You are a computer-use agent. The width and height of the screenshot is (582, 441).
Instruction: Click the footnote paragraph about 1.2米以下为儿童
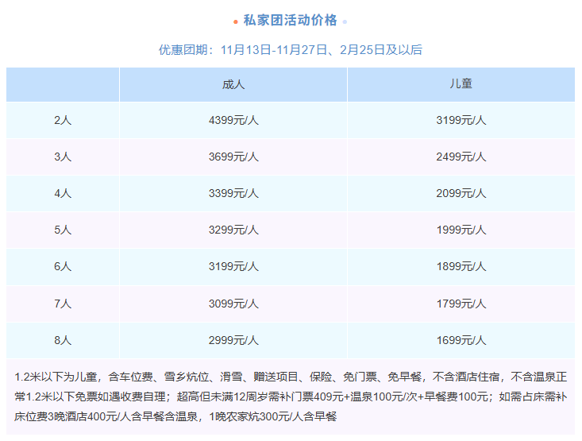click(291, 396)
